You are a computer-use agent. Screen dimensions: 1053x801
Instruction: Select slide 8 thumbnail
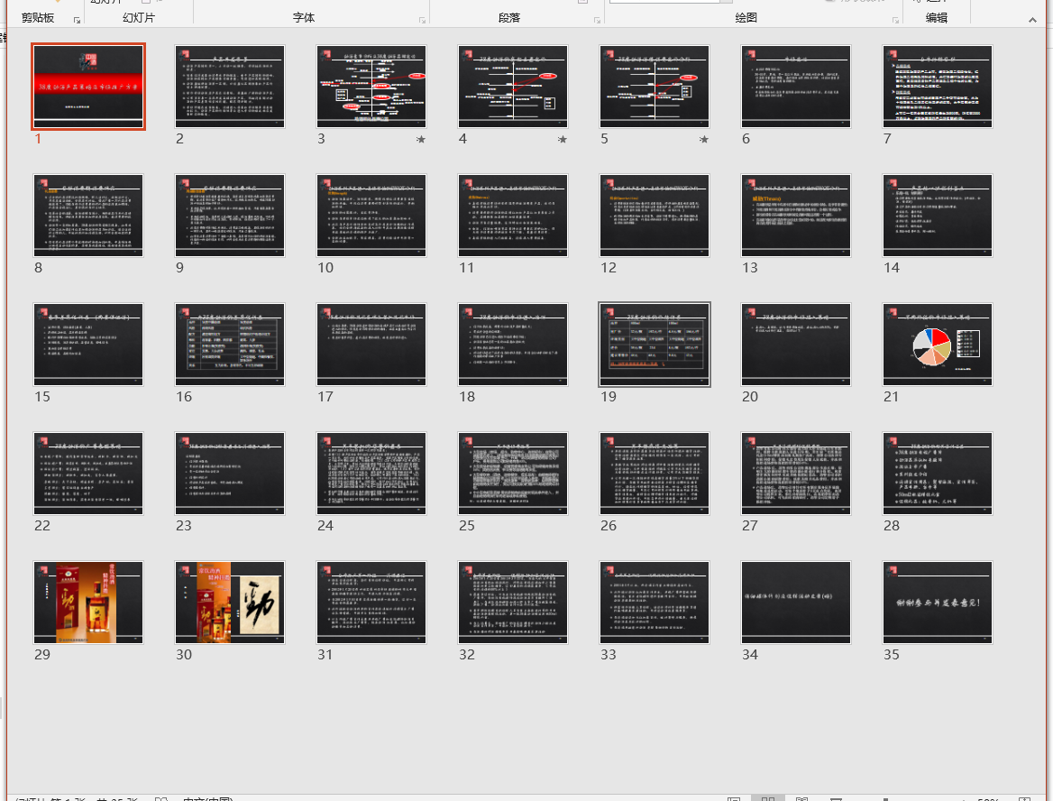(x=88, y=216)
